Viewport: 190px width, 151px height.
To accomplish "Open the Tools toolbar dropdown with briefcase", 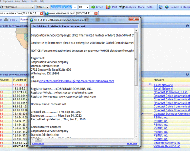I will 11,20.
